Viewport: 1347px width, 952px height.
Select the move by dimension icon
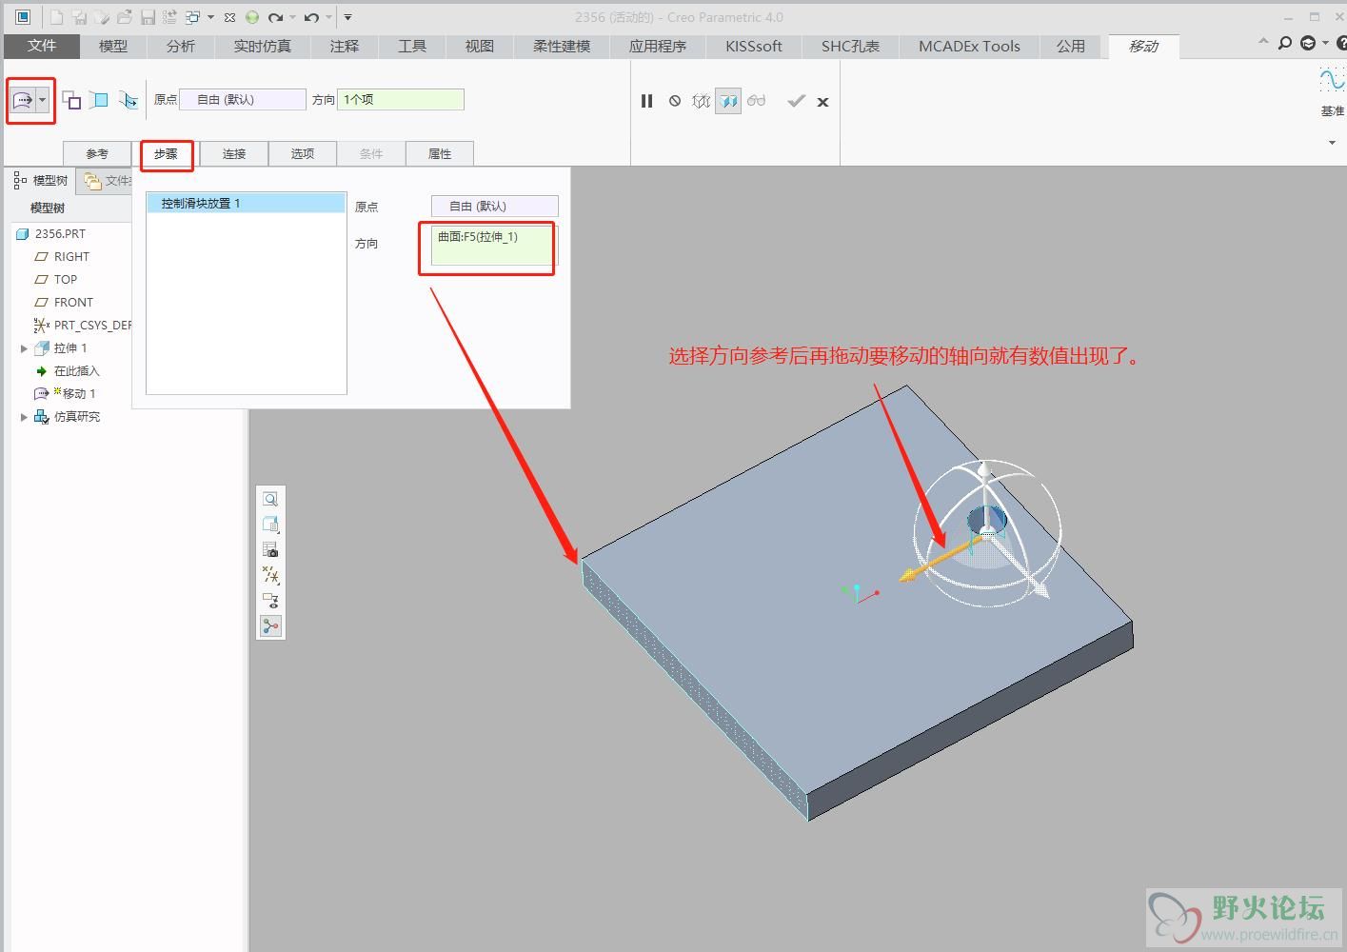[71, 100]
